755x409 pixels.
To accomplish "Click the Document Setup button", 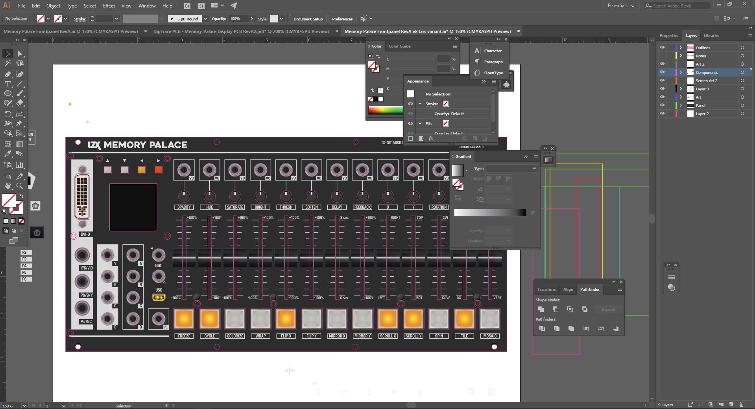I will pos(308,19).
